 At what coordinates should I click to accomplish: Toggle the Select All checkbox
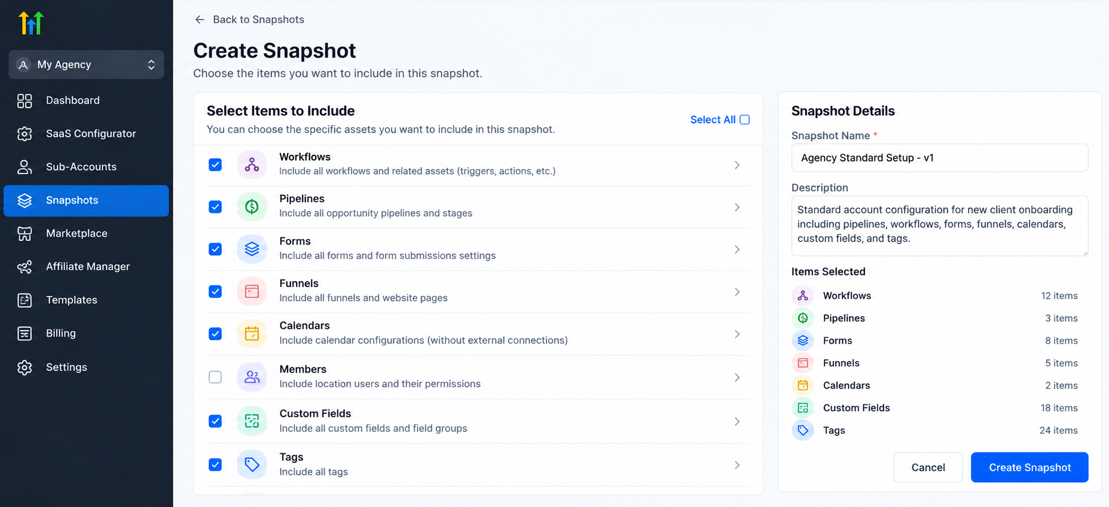(745, 120)
